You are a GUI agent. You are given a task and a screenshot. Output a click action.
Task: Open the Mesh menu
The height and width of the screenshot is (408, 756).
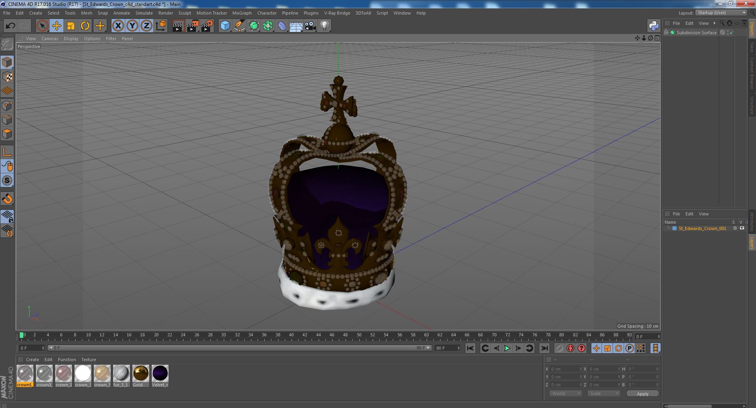point(86,13)
